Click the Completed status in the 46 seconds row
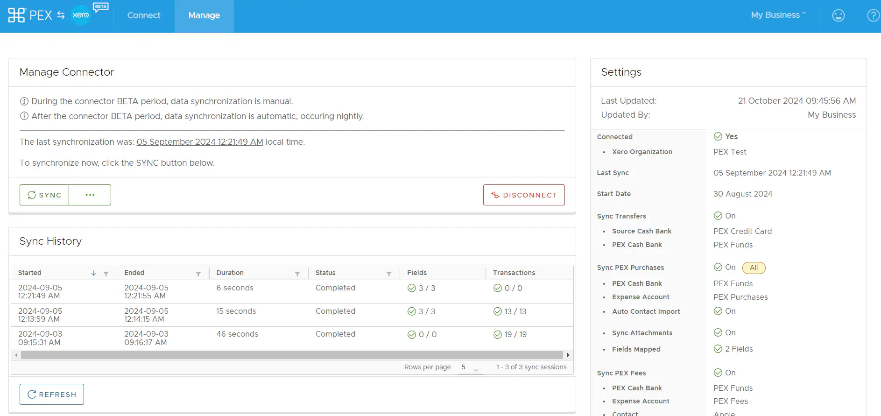This screenshot has height=416, width=881. click(x=335, y=334)
